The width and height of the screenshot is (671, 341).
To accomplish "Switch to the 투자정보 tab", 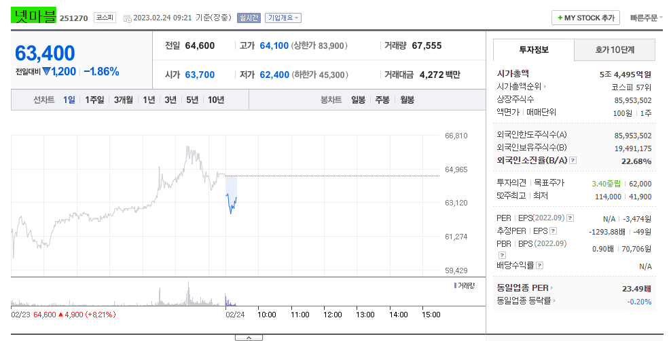I will pyautogui.click(x=534, y=50).
